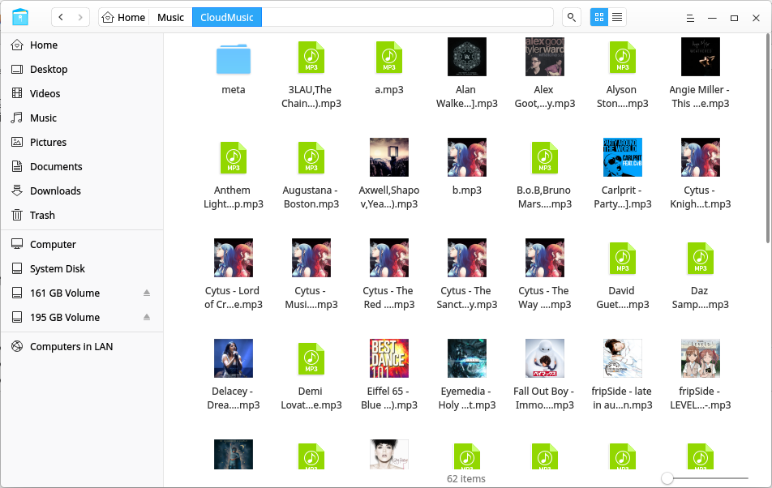Open Computer in the sidebar
Screen dimensions: 772x488
(82, 245)
